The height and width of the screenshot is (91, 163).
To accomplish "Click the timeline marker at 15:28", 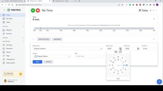I will (x=40, y=29).
